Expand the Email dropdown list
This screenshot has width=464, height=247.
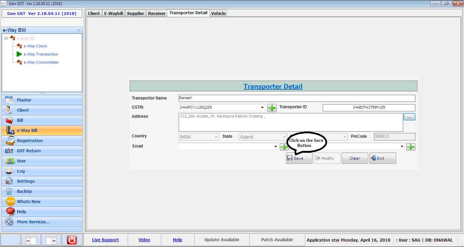tap(275, 147)
